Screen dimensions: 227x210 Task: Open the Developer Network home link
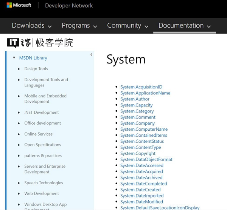tap(69, 6)
